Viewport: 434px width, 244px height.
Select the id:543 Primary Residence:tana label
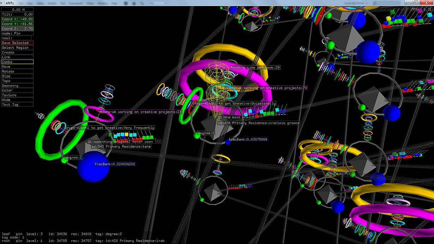click(x=121, y=146)
